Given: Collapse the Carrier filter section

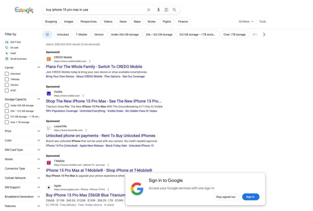Looking at the screenshot, I should [39, 67].
